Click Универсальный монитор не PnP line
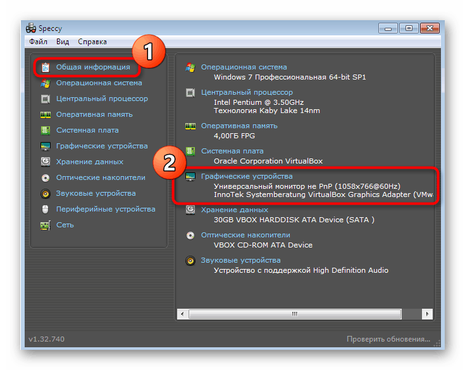The width and height of the screenshot is (465, 370). (307, 186)
